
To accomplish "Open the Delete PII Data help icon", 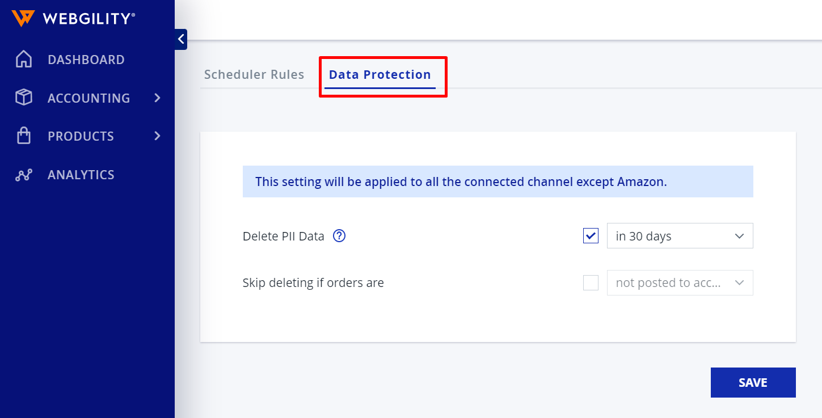I will point(339,236).
